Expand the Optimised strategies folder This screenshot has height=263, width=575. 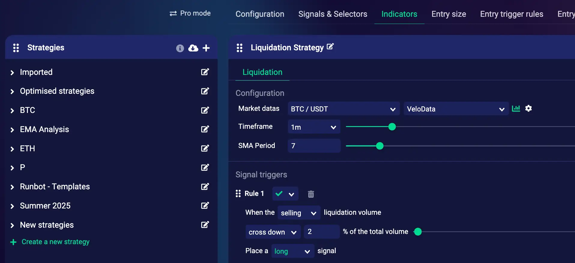12,91
